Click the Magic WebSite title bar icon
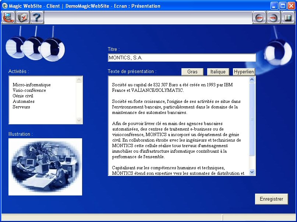 [x=5, y=6]
